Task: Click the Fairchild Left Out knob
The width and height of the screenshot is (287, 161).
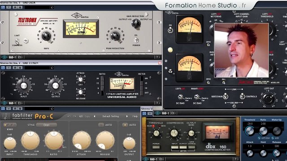Action: point(269,99)
